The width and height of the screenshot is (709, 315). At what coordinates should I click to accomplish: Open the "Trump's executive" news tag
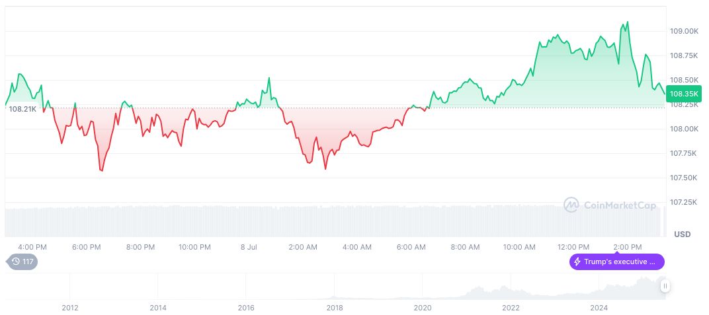(617, 262)
